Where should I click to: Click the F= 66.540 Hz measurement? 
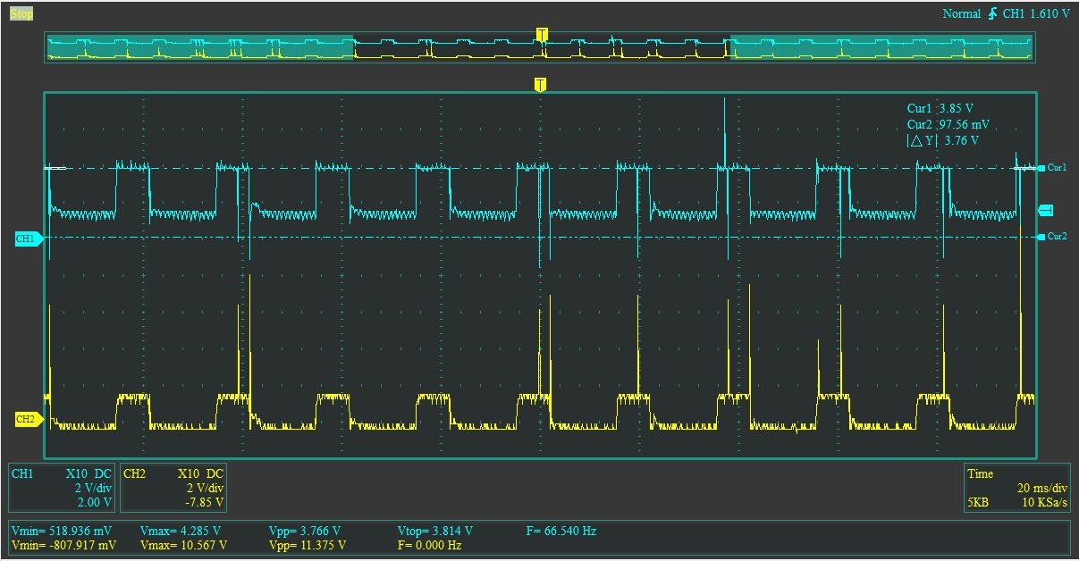coord(561,531)
